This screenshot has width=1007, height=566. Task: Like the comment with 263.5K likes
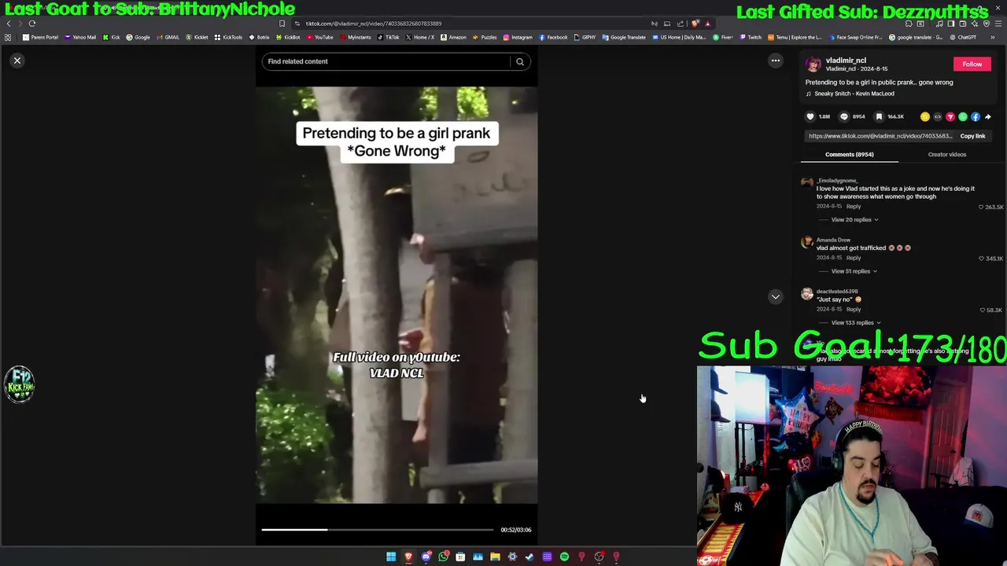tap(981, 207)
